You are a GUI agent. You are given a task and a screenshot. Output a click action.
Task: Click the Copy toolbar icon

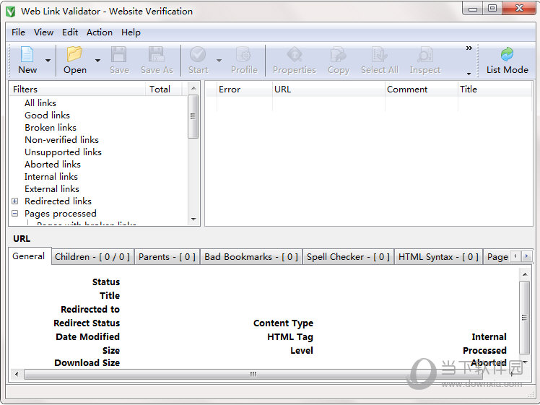pos(338,54)
